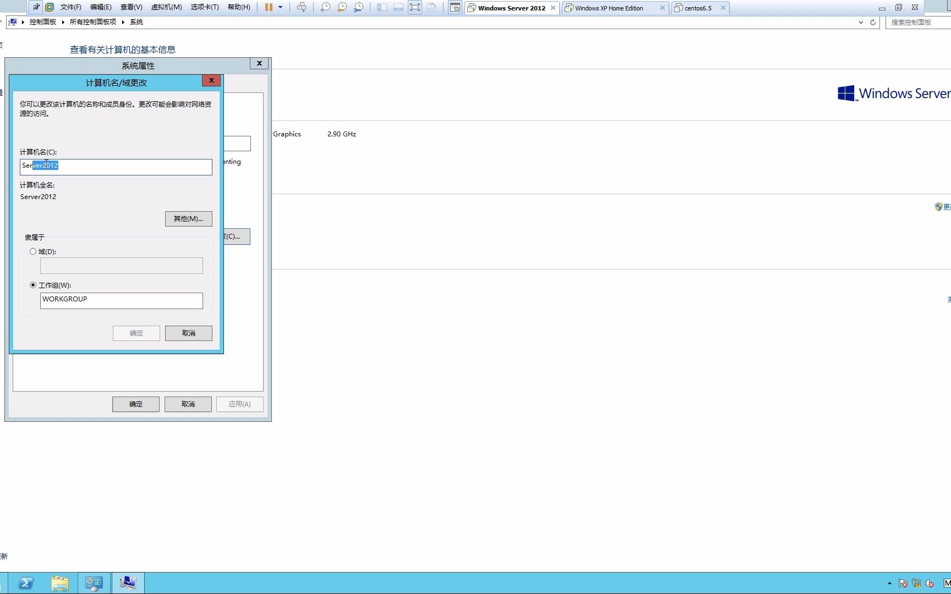
Task: Open PowerShell from the taskbar
Action: 25,583
